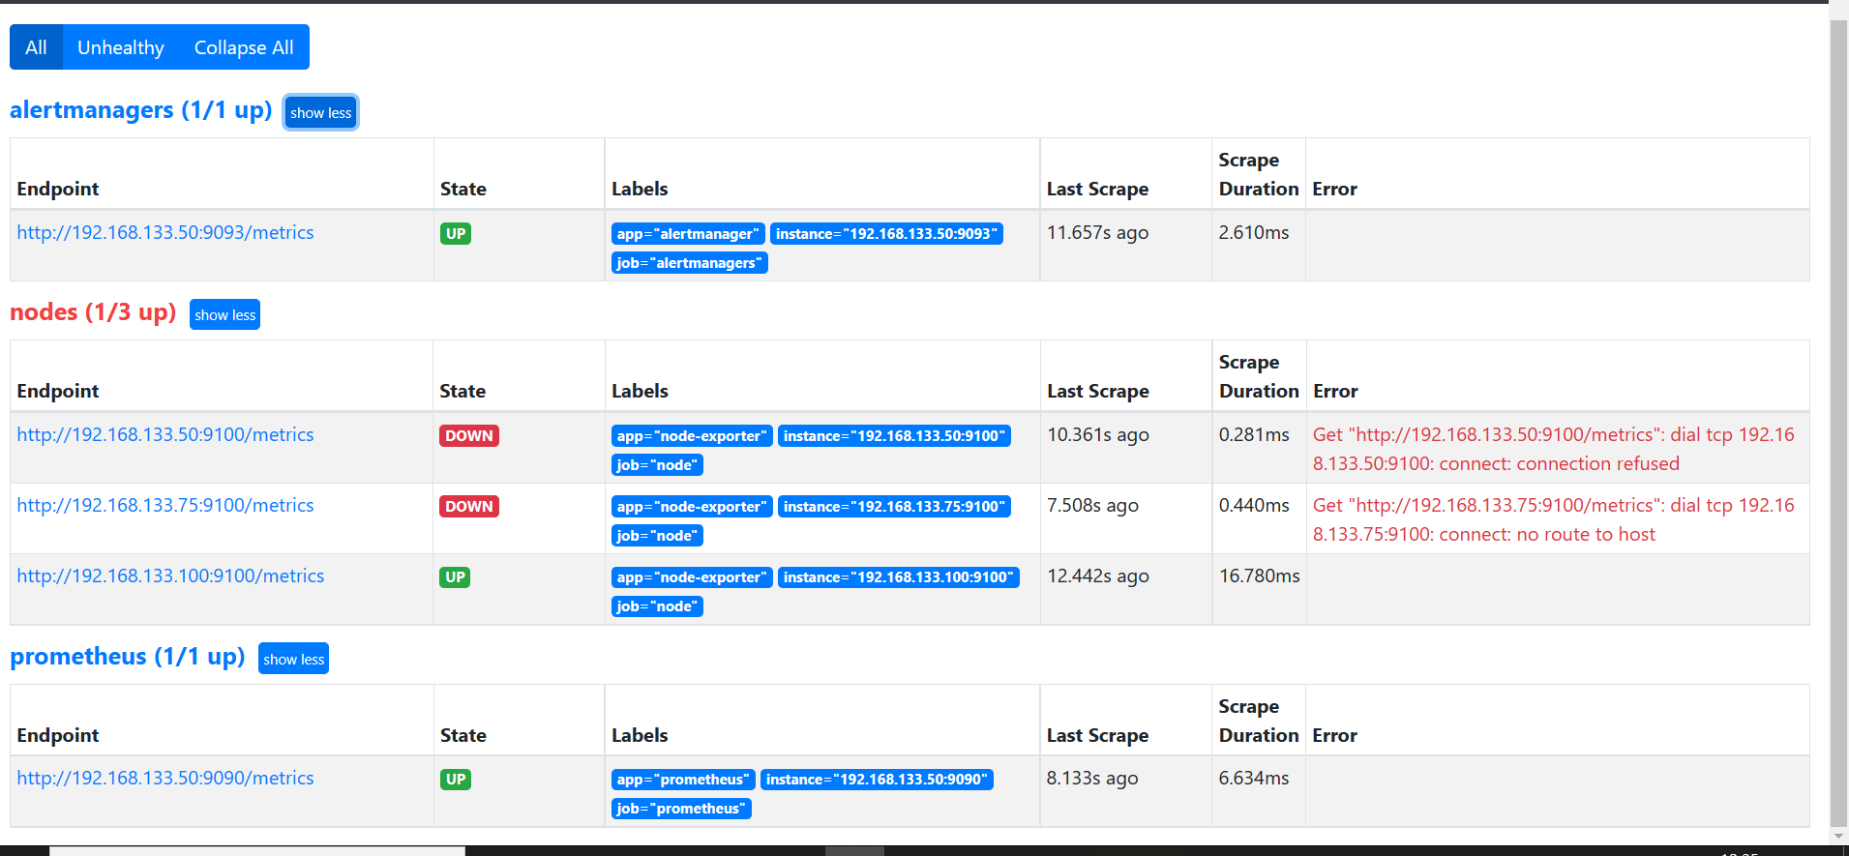Click last scrape value 7.508s ago

[1093, 505]
